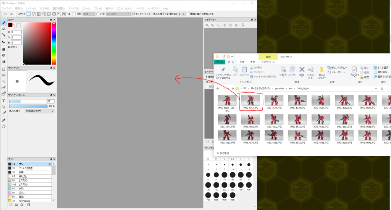This screenshot has height=210, width=391.
Task: Enable the 図形 checkbox
Action: (74, 14)
